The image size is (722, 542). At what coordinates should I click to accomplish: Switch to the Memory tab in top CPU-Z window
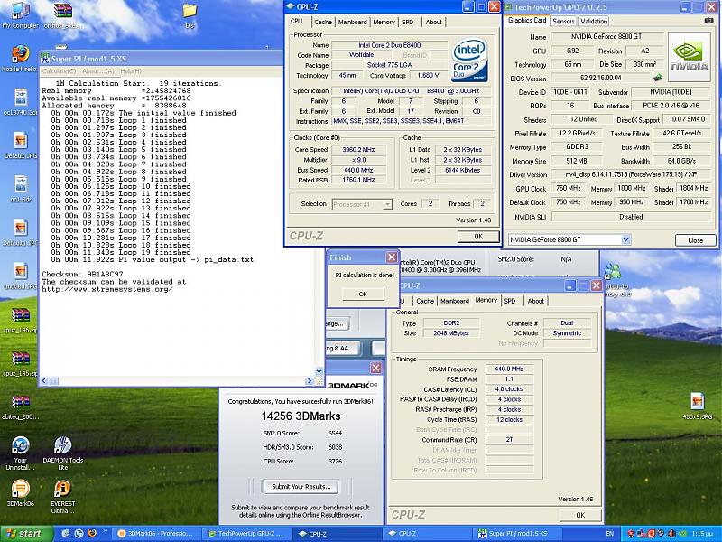384,22
